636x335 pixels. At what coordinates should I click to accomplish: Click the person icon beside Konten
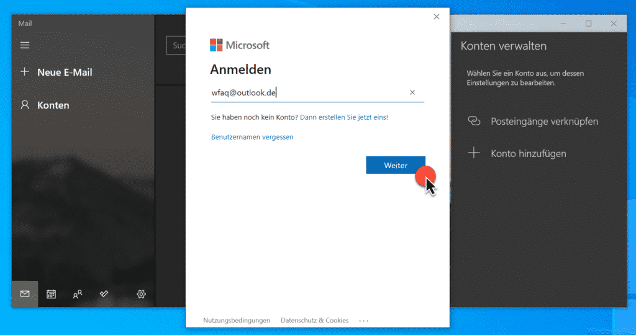[25, 105]
